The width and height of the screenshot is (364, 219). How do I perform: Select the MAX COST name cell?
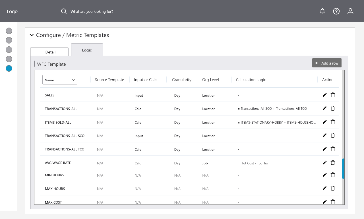point(53,202)
